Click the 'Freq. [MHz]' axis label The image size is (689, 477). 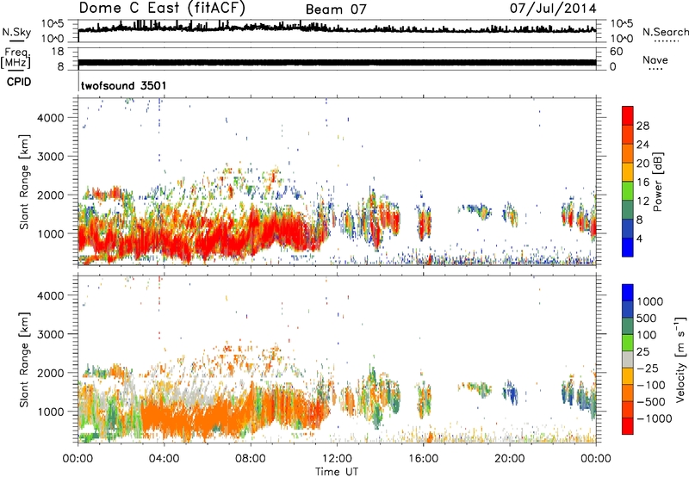click(16, 58)
